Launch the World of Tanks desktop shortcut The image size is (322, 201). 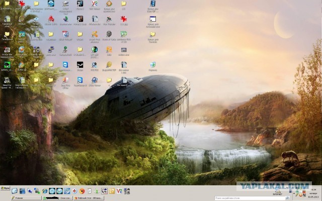pos(109,34)
